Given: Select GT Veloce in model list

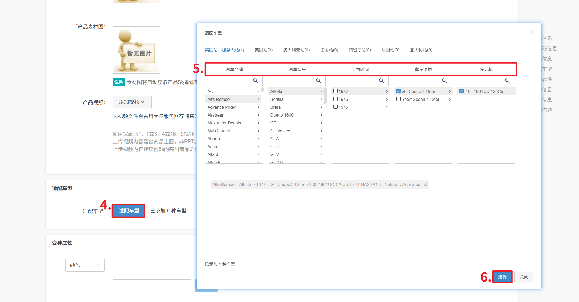Looking at the screenshot, I should (x=280, y=131).
